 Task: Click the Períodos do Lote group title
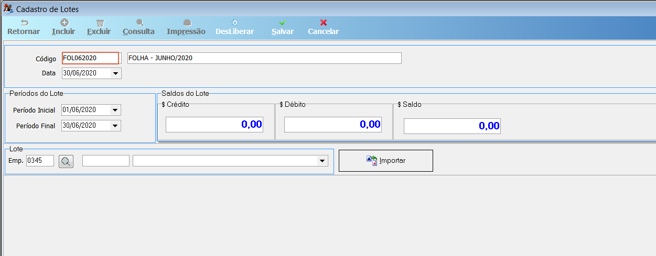(x=37, y=94)
